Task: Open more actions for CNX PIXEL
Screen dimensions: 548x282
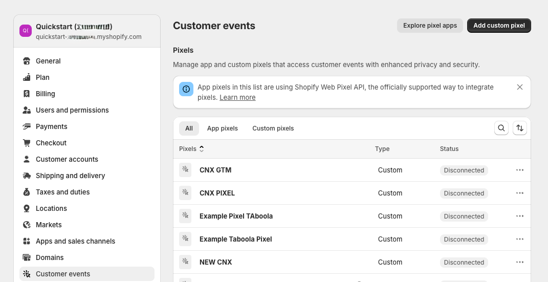Action: point(520,193)
